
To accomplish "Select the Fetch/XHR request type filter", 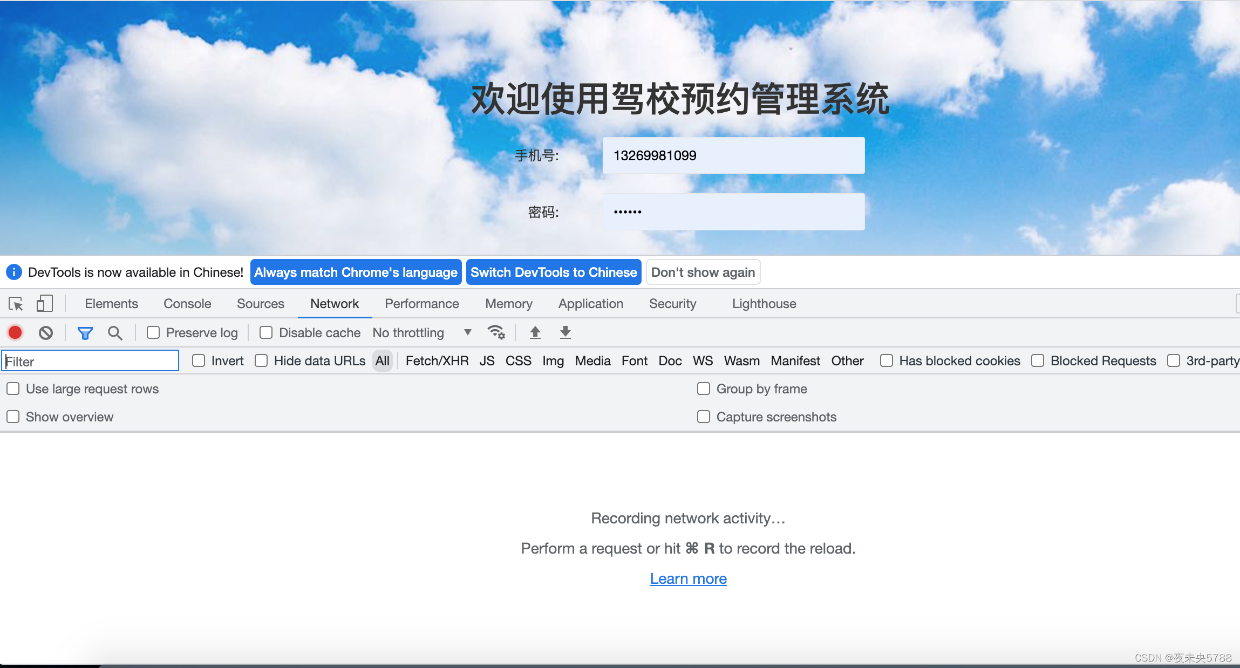I will [437, 361].
